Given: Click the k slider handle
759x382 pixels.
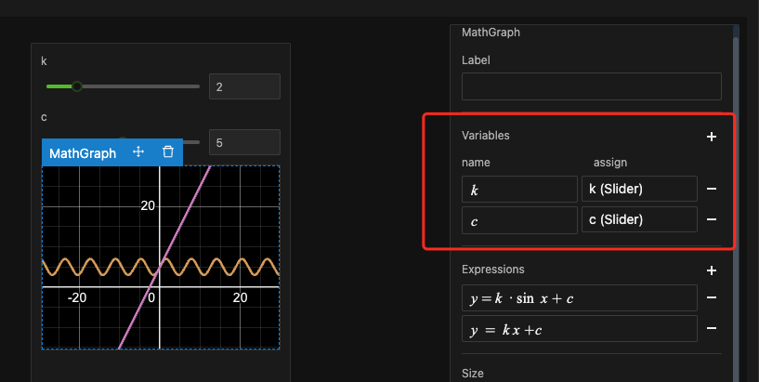Looking at the screenshot, I should point(77,86).
